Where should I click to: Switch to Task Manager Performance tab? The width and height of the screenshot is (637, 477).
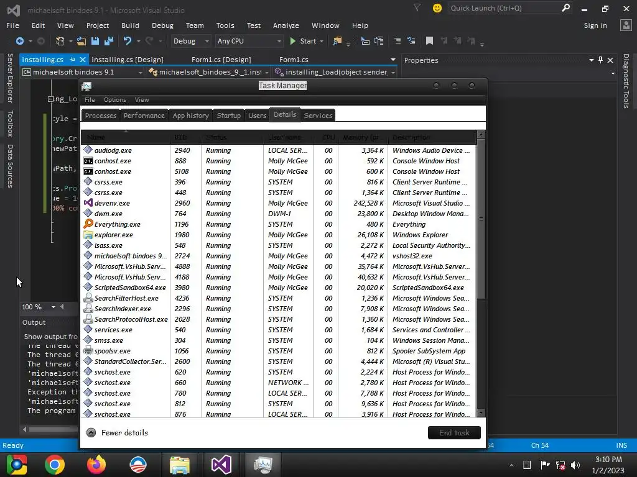[144, 116]
